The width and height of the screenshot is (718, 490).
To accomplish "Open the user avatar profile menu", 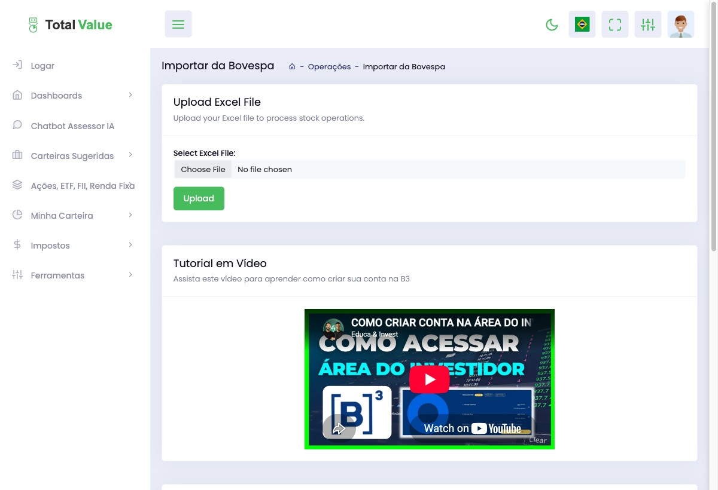I will tap(681, 24).
